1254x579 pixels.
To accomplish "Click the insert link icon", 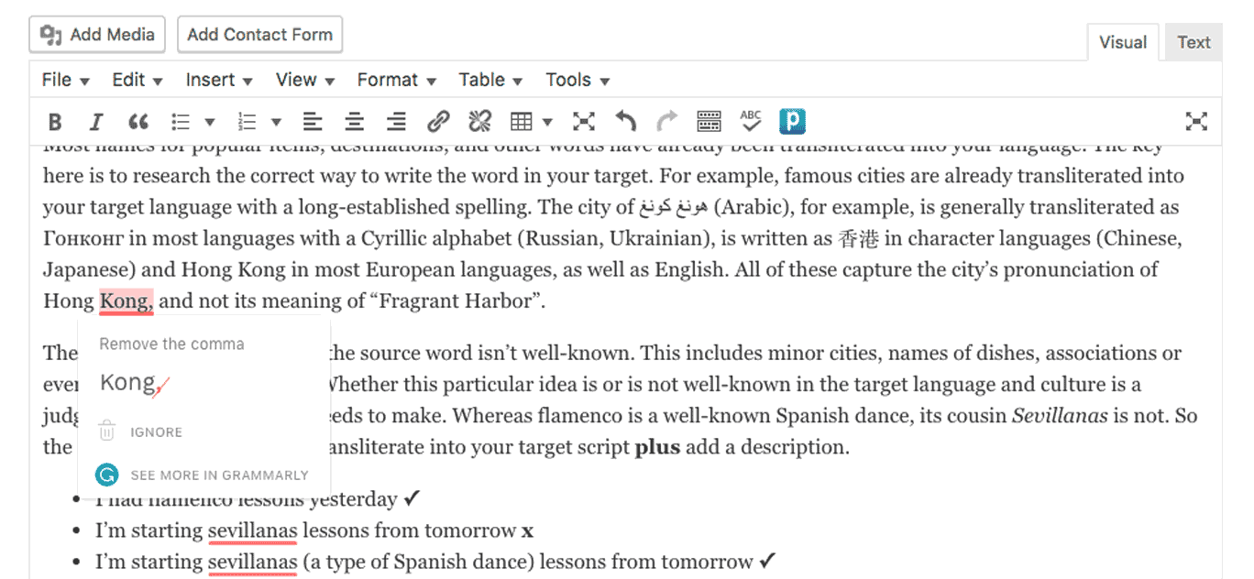I will click(x=438, y=122).
